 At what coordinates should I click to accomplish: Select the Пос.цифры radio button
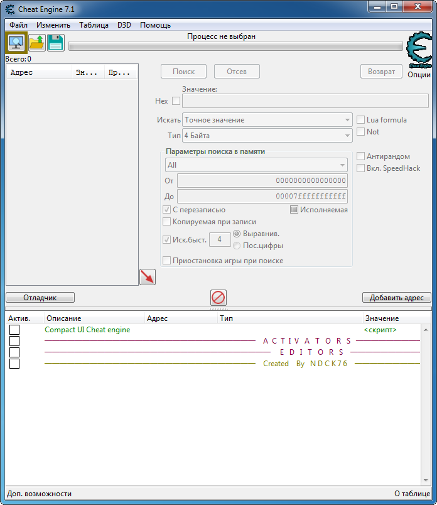pyautogui.click(x=237, y=246)
